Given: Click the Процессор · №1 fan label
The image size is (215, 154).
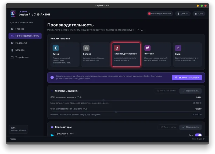Looking at the screenshot, I should click(x=64, y=134).
